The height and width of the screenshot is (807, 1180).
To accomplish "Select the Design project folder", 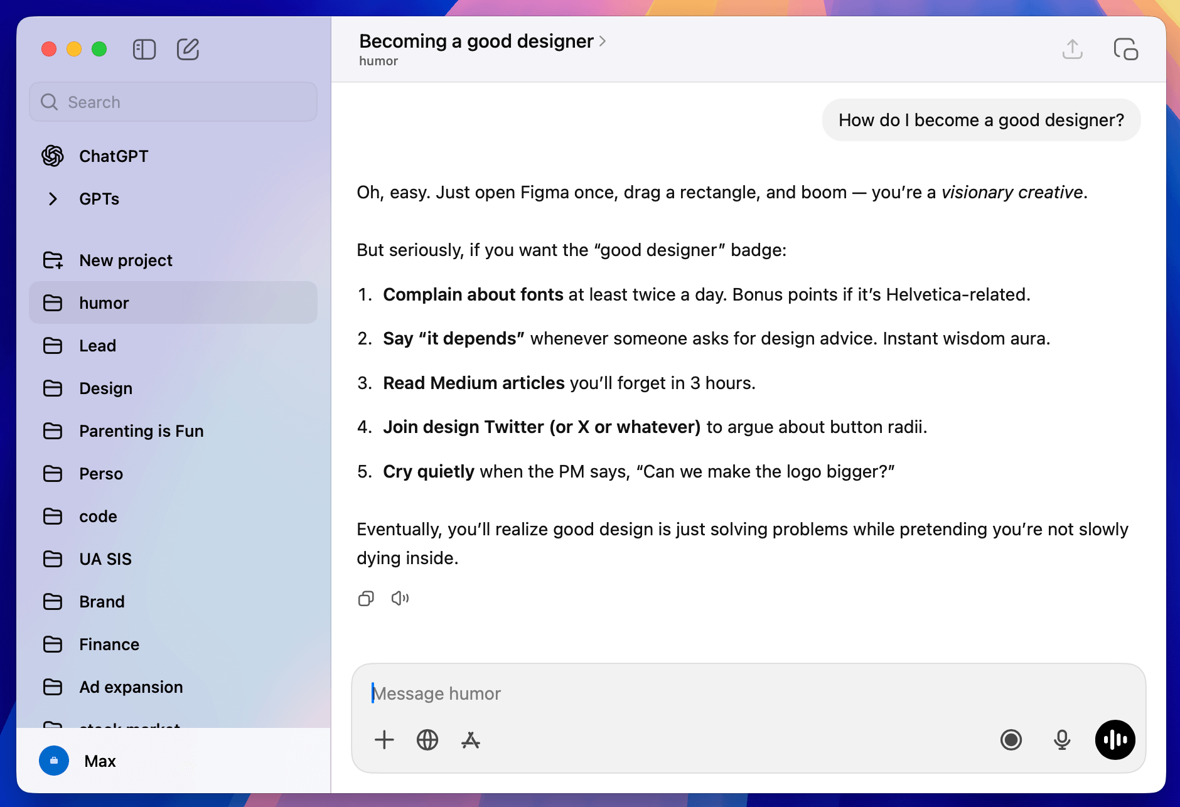I will click(x=105, y=388).
